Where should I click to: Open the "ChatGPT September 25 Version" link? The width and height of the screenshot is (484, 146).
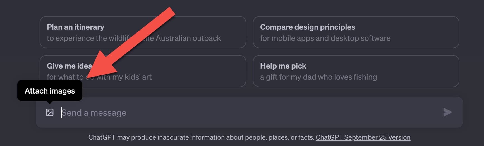coord(363,137)
